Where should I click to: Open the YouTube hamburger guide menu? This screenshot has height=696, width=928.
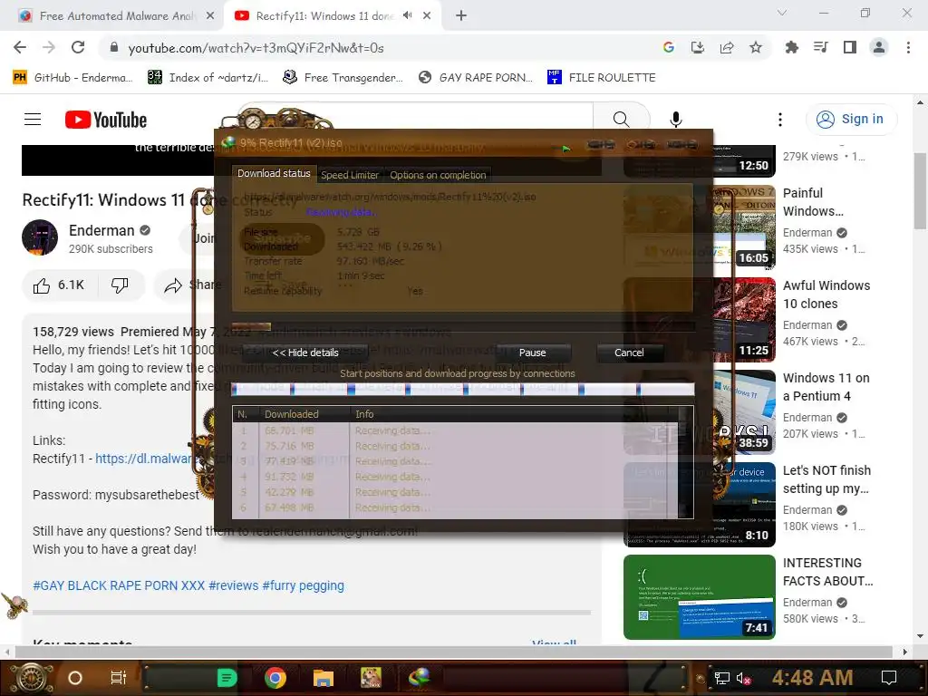[33, 120]
